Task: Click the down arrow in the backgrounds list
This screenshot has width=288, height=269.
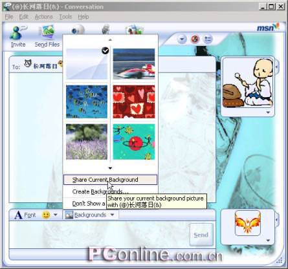Action: (x=110, y=168)
